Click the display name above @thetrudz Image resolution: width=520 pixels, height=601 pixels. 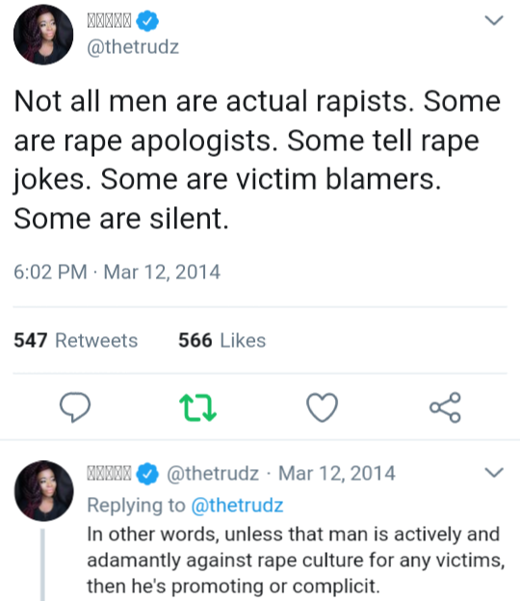pos(109,20)
